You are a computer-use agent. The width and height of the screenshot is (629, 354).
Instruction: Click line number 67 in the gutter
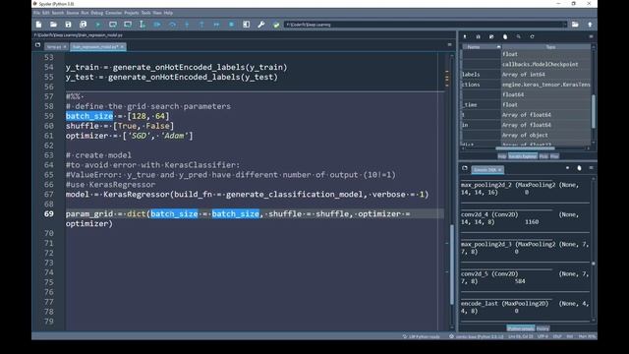coord(48,195)
